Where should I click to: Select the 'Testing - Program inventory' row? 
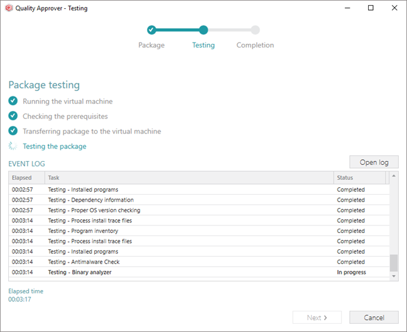coord(199,231)
